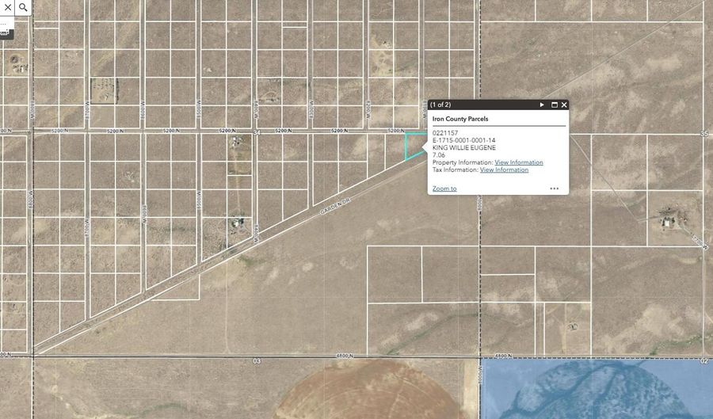713x419 pixels.
Task: Select the E-1715-0001-0001-14 parcel ID text
Action: pyautogui.click(x=463, y=140)
